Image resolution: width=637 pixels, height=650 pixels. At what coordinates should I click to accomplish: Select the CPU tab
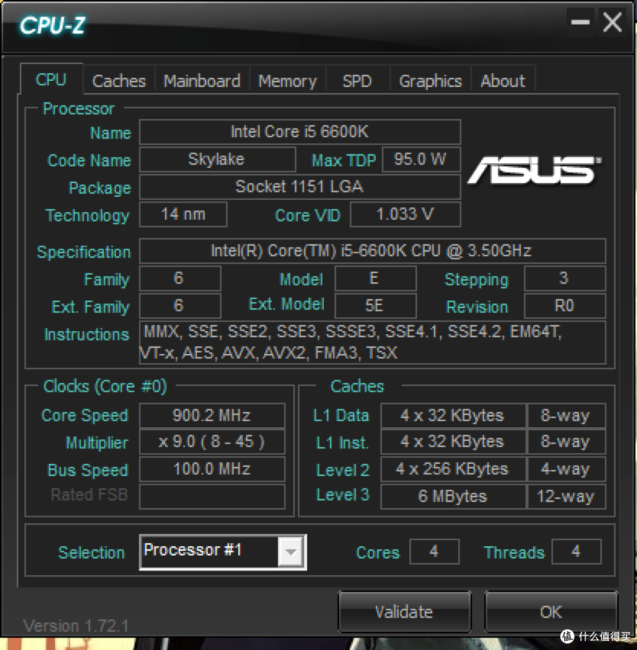51,79
